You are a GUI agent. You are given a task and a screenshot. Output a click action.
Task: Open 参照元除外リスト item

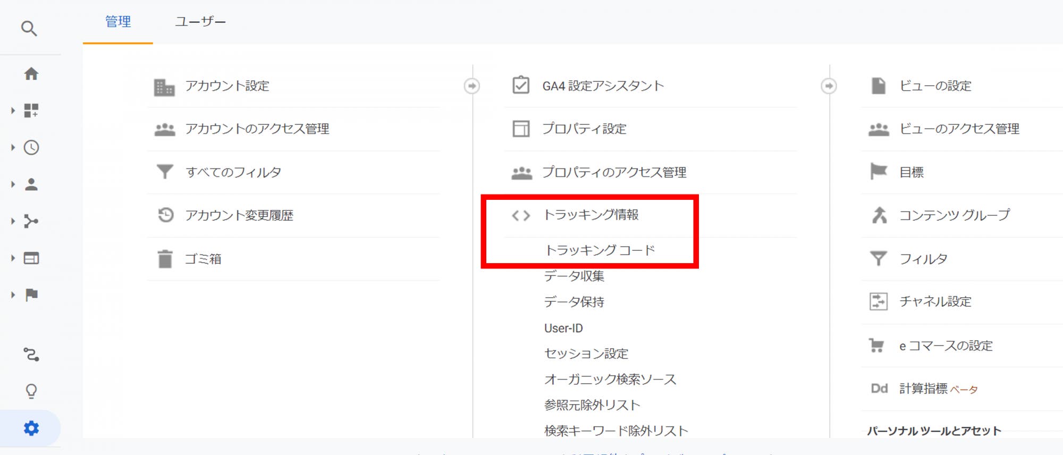[x=592, y=405]
